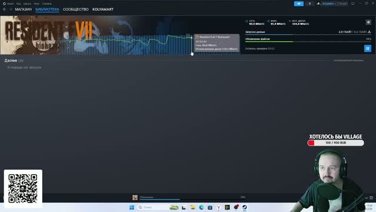The width and height of the screenshot is (376, 212).
Task: Open the Справка menu
Action: (47, 4)
